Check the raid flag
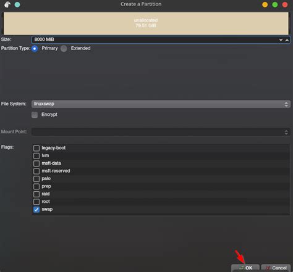The width and height of the screenshot is (293, 272). (36, 194)
